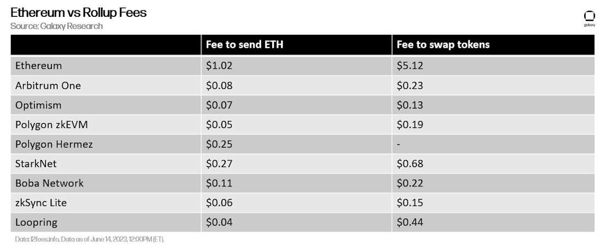This screenshot has width=601, height=249.
Task: Select the Loopring row label
Action: coord(37,223)
